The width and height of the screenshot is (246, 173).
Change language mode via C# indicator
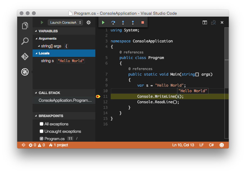pos(211,145)
